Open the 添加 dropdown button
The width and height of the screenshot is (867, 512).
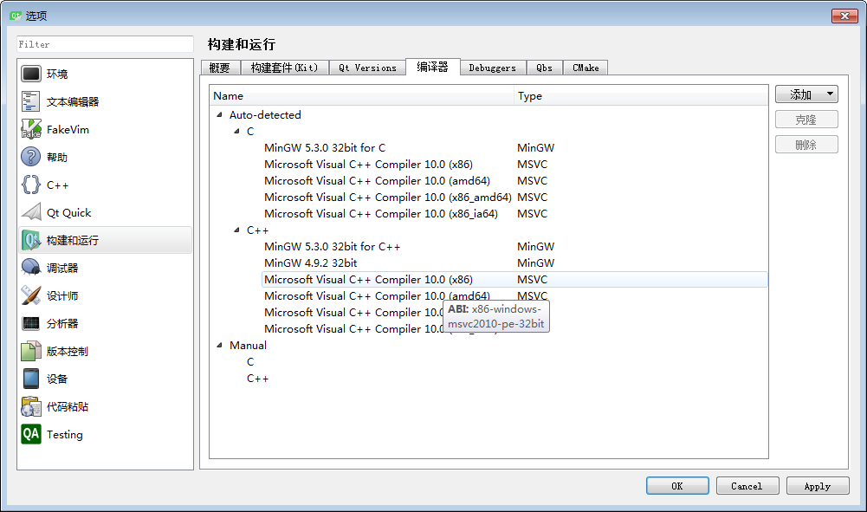[x=806, y=94]
